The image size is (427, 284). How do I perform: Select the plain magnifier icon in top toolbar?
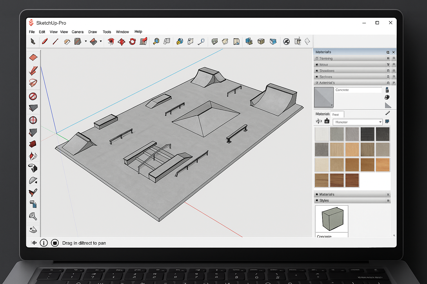(201, 42)
